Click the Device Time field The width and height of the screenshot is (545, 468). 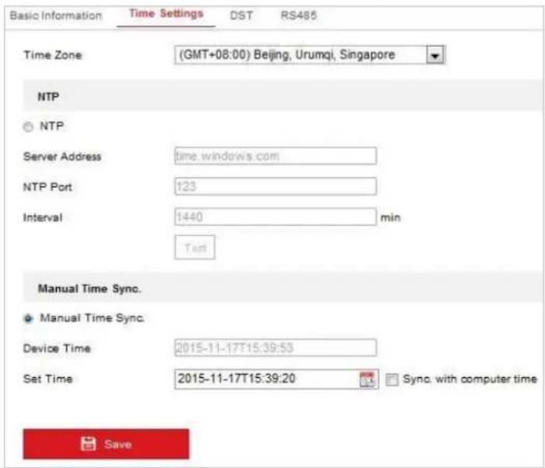tap(275, 347)
